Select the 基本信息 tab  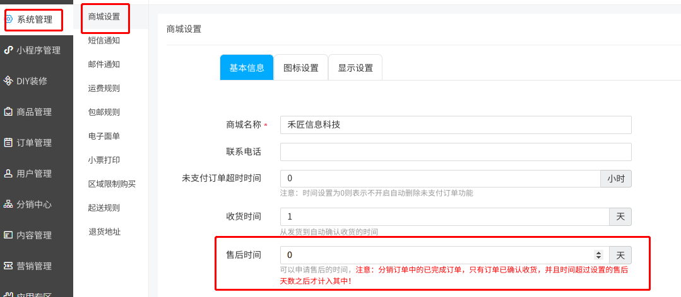(x=247, y=68)
